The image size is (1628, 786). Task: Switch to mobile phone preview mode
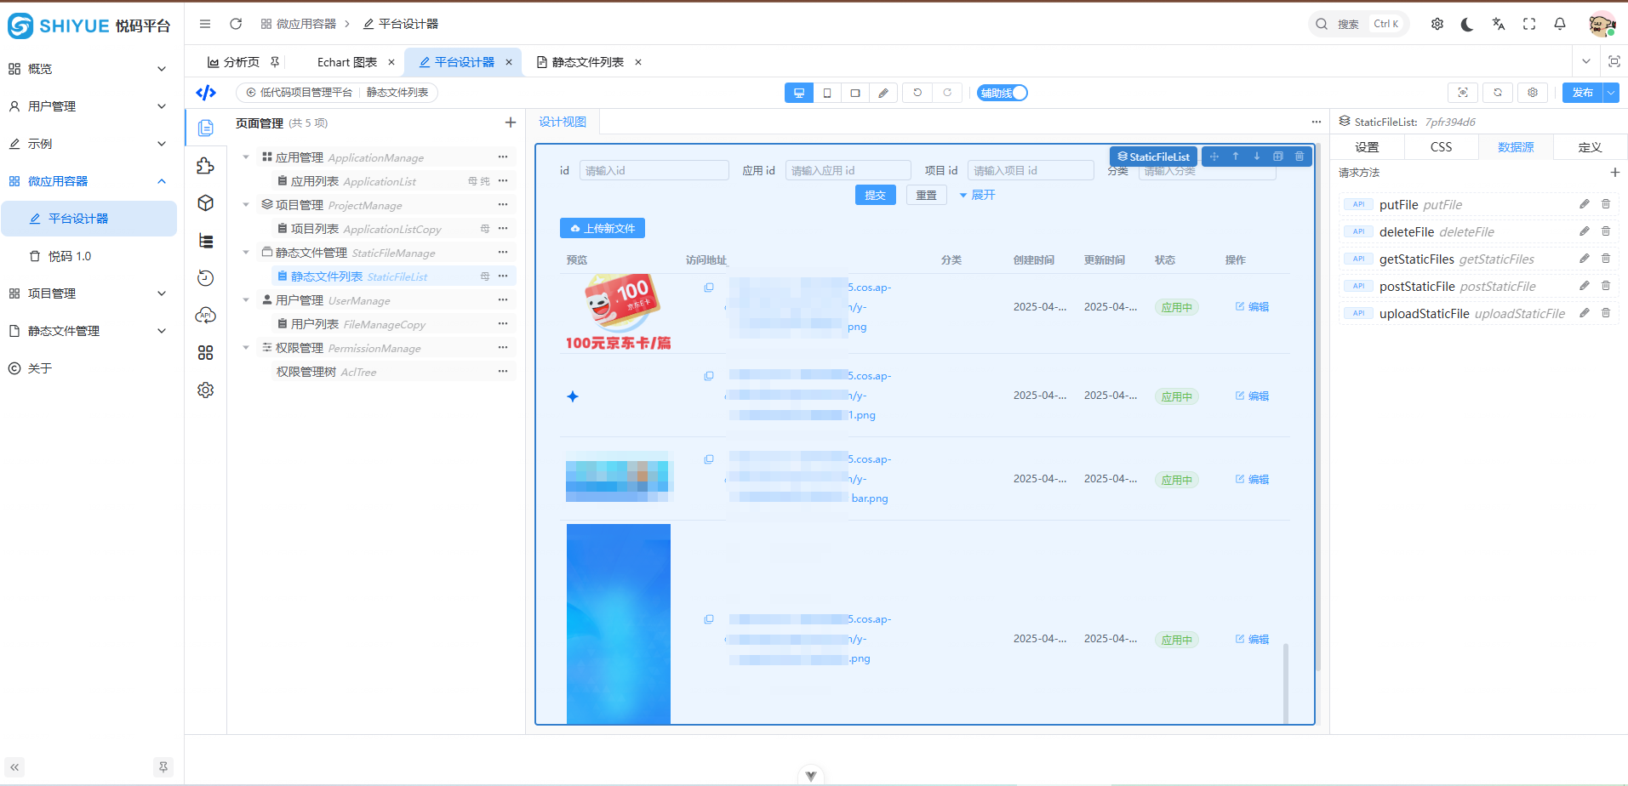point(827,93)
